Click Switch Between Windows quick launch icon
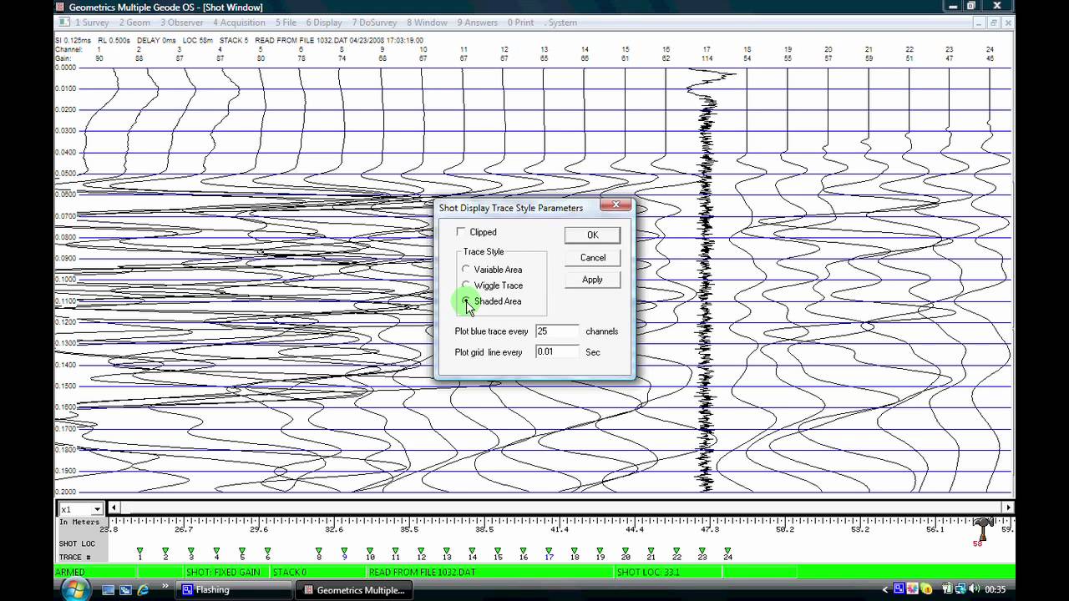This screenshot has width=1069, height=601. [x=126, y=590]
